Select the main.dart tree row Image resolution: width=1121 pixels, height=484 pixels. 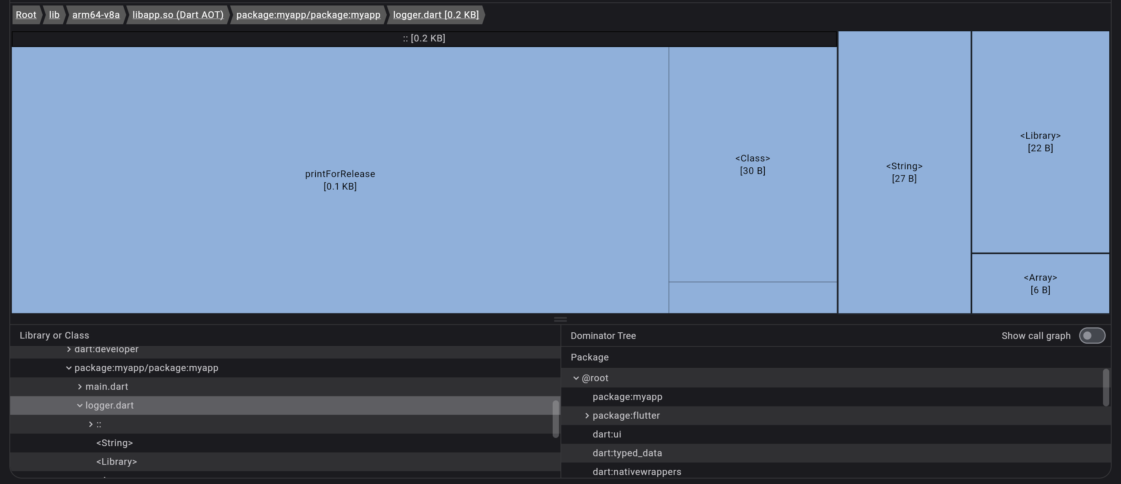click(x=285, y=387)
